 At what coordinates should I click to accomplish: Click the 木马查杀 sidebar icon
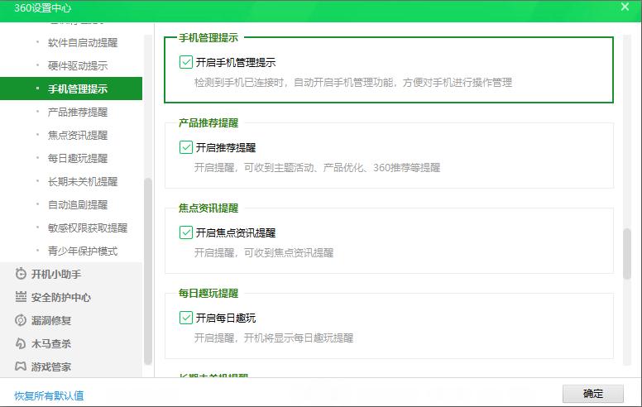[21, 343]
